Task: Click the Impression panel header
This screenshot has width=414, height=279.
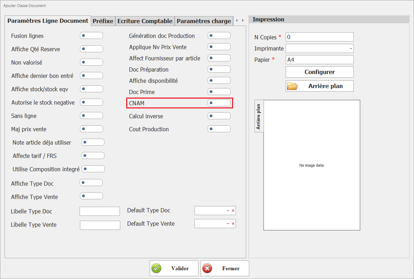Action: pyautogui.click(x=329, y=19)
